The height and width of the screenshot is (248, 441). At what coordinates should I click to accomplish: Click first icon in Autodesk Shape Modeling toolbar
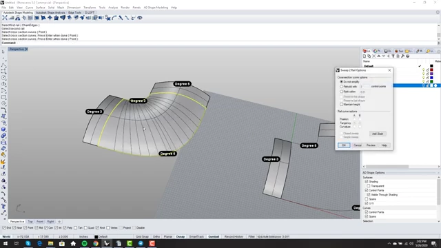point(5,18)
